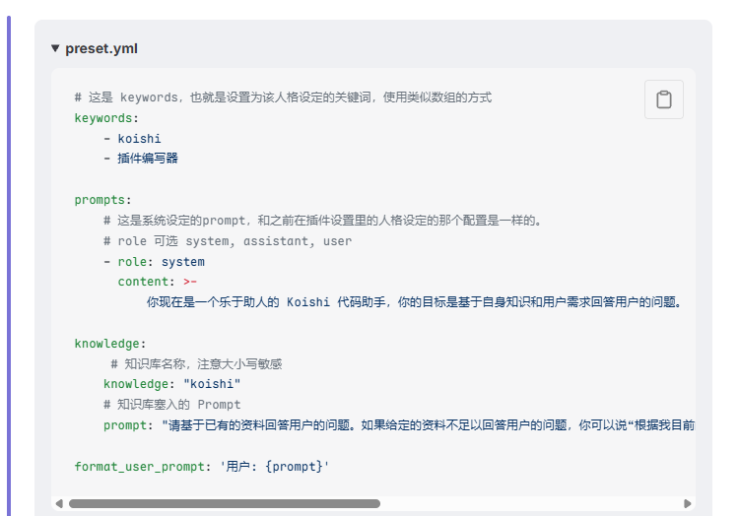Click the prompts: key in code
The height and width of the screenshot is (516, 739).
(102, 200)
